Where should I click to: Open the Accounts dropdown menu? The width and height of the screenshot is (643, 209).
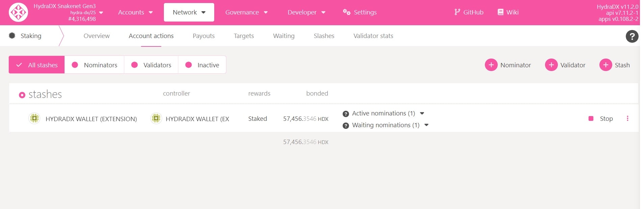[x=135, y=12]
